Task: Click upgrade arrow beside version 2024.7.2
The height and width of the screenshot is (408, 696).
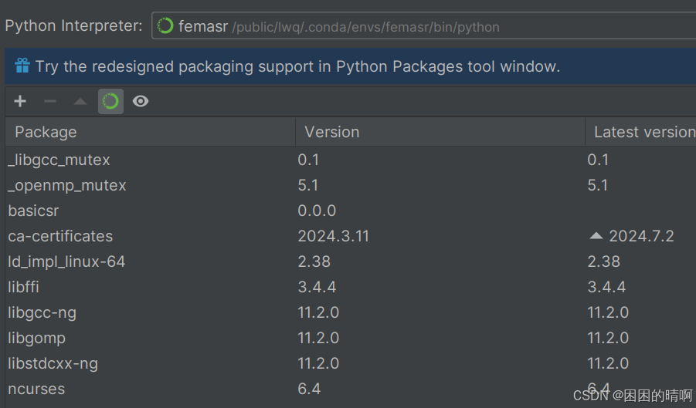Action: pos(596,236)
